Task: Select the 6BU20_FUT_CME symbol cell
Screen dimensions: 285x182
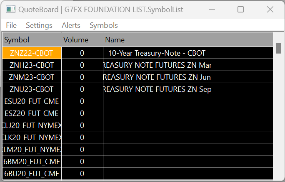Action: point(32,173)
